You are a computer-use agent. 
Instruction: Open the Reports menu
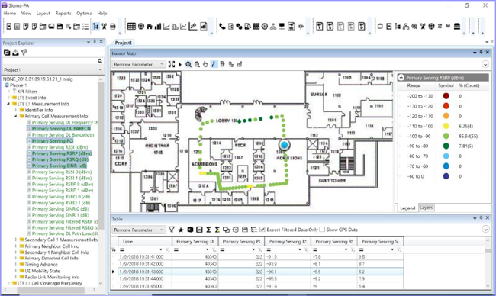tap(63, 13)
